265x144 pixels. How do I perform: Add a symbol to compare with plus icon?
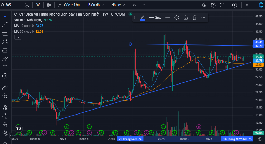point(27,5)
